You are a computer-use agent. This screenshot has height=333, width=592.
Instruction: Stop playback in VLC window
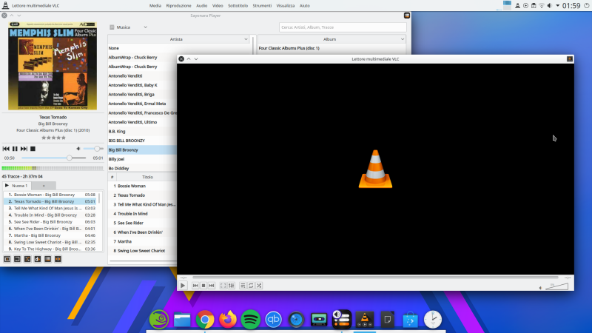203,286
